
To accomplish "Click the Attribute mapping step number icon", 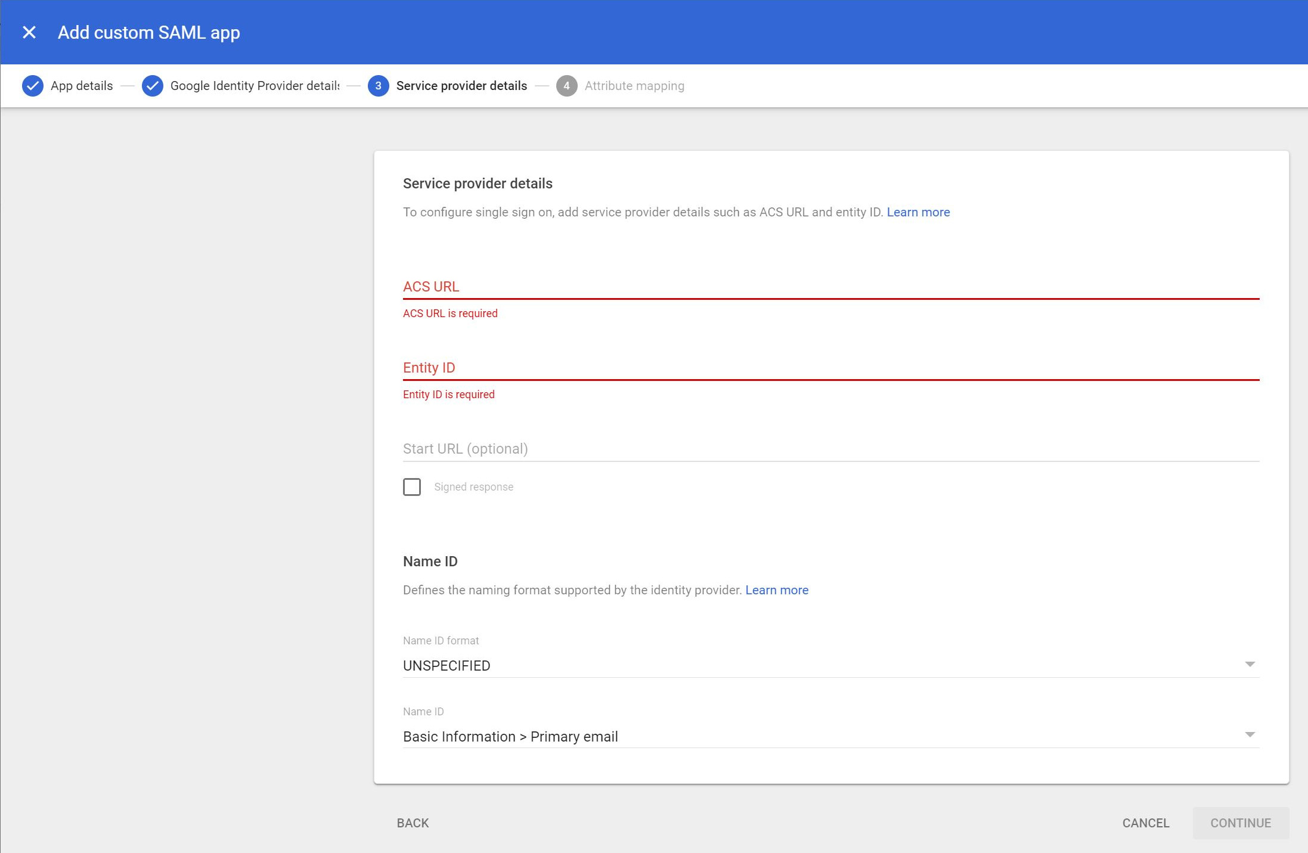I will pyautogui.click(x=566, y=85).
